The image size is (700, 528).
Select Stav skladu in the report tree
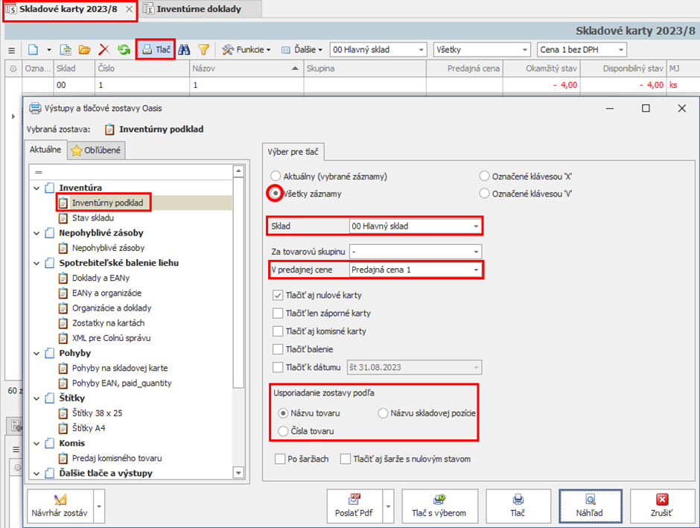[x=92, y=217]
